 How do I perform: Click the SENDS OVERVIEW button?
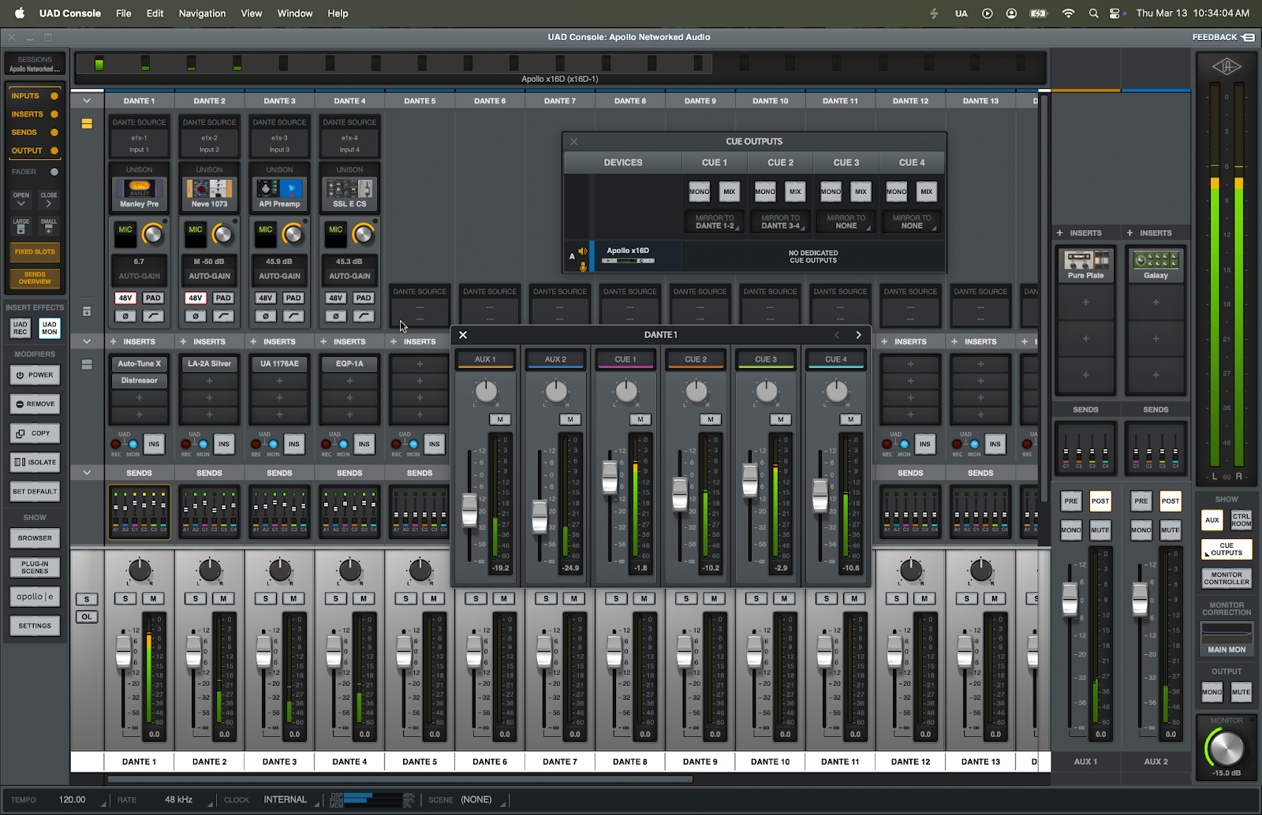(x=35, y=278)
